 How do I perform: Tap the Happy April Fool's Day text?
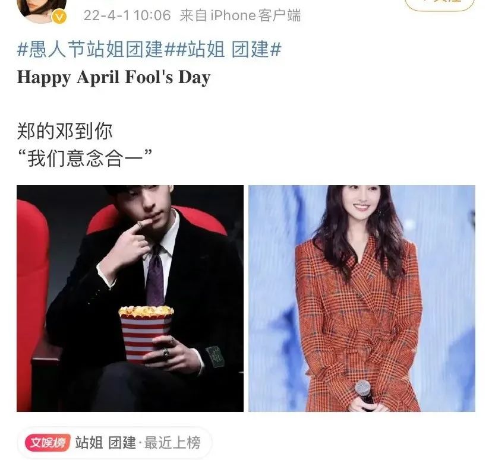(x=113, y=77)
